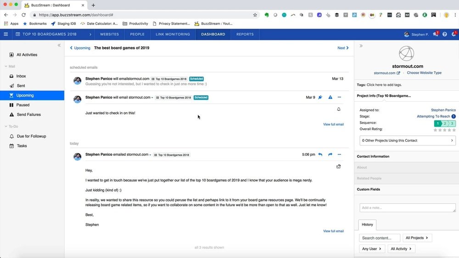
Task: Click the warning triangle icon on the Mar 9 email
Action: coord(330,97)
